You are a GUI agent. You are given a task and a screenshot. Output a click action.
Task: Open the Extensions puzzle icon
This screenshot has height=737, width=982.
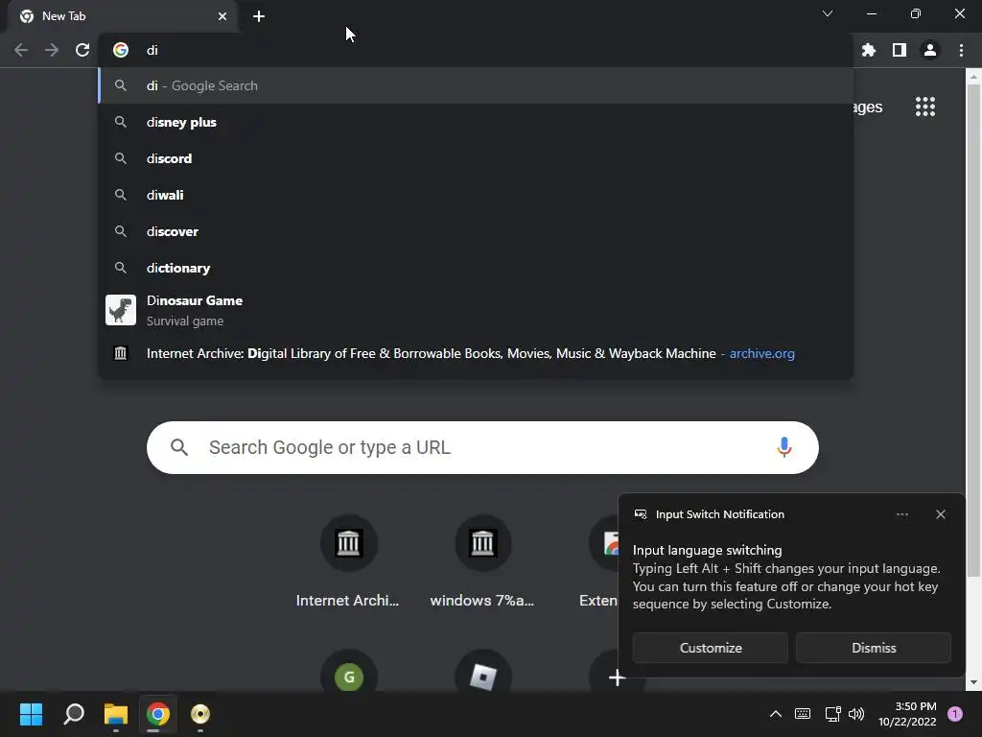[x=868, y=50]
